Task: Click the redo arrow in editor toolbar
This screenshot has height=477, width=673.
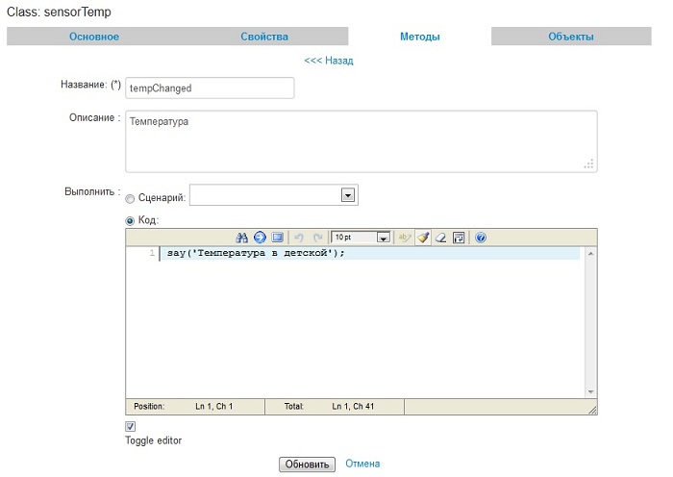Action: [317, 237]
